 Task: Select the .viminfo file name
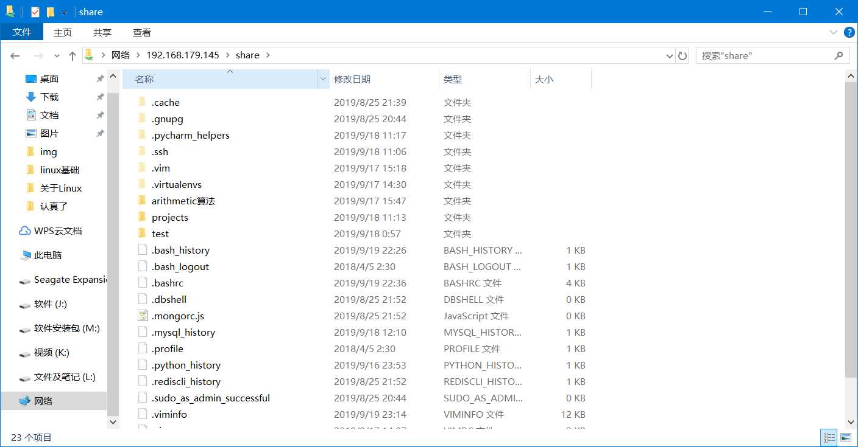point(169,414)
